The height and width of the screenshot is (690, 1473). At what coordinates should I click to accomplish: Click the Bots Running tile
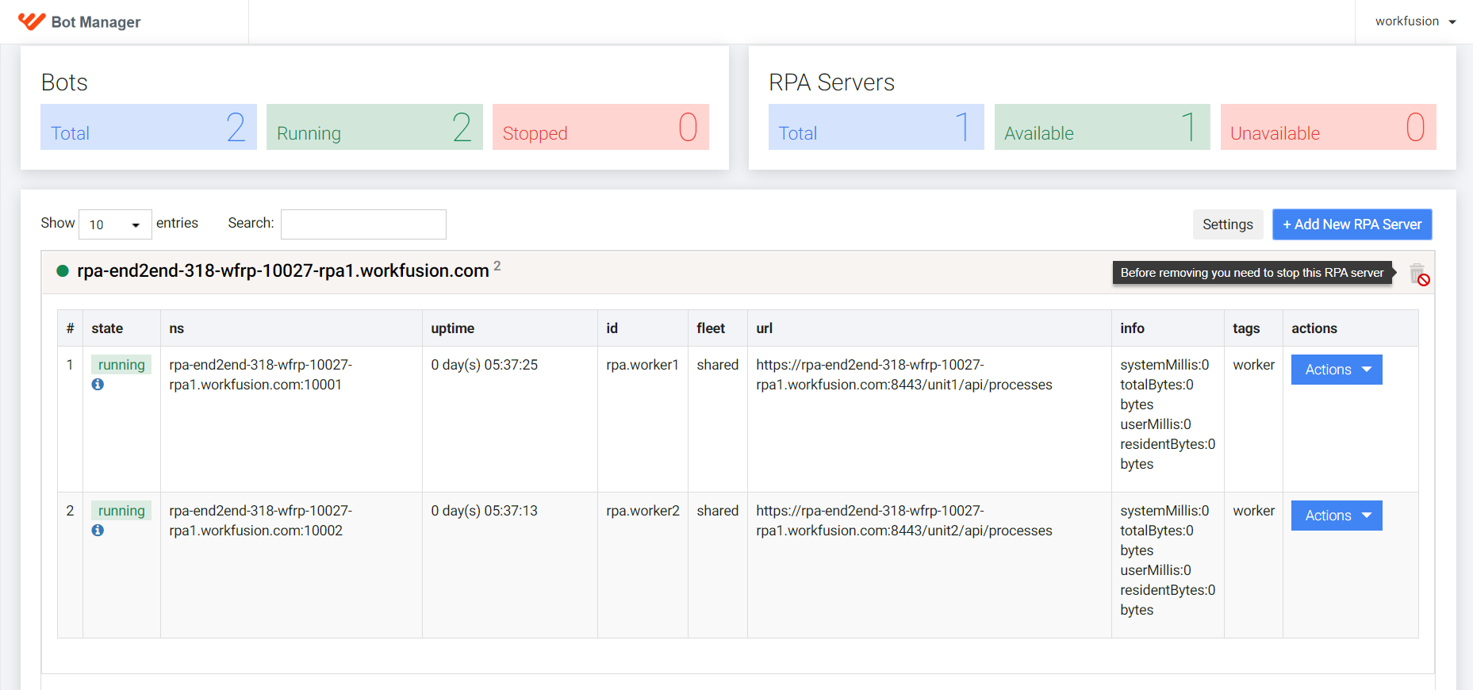pos(374,127)
